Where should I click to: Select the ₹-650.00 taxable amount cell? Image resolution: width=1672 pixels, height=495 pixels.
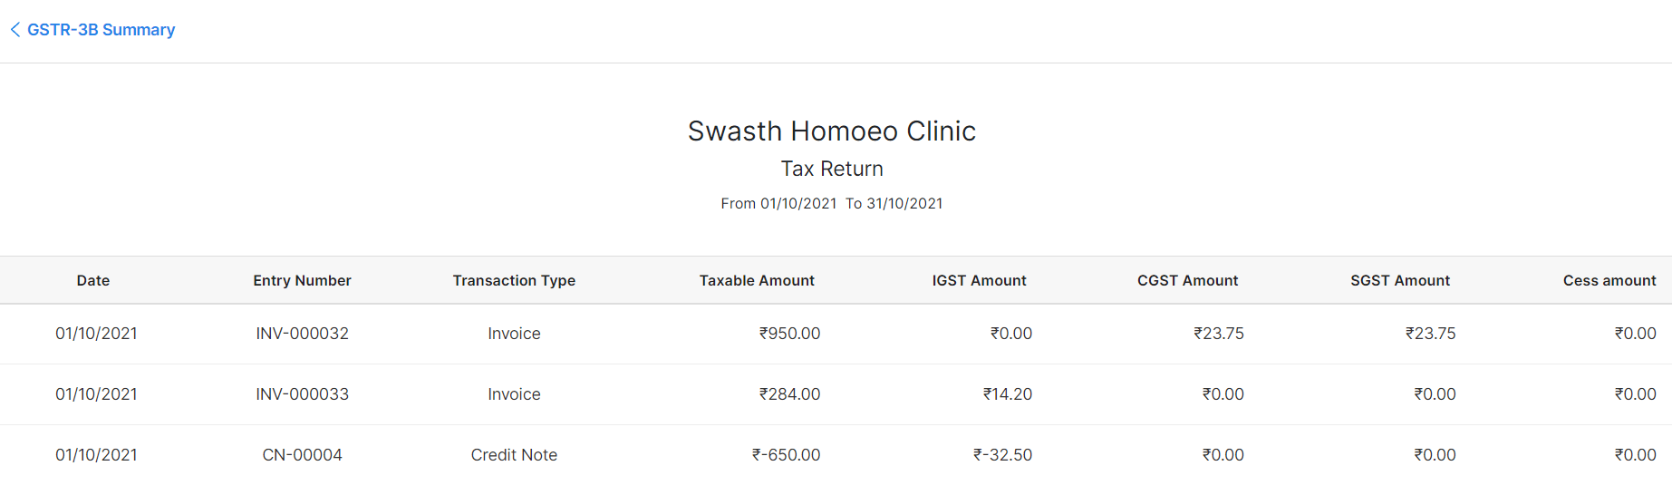(786, 455)
